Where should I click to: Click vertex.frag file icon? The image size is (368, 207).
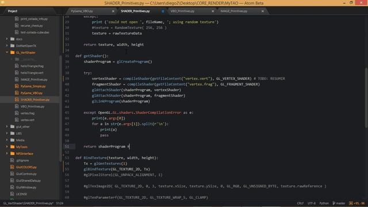tap(17, 113)
